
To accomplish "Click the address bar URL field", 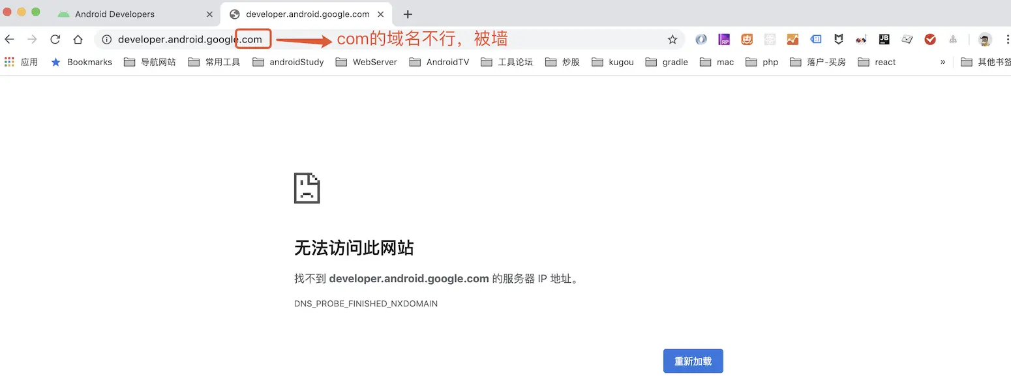I will [388, 39].
